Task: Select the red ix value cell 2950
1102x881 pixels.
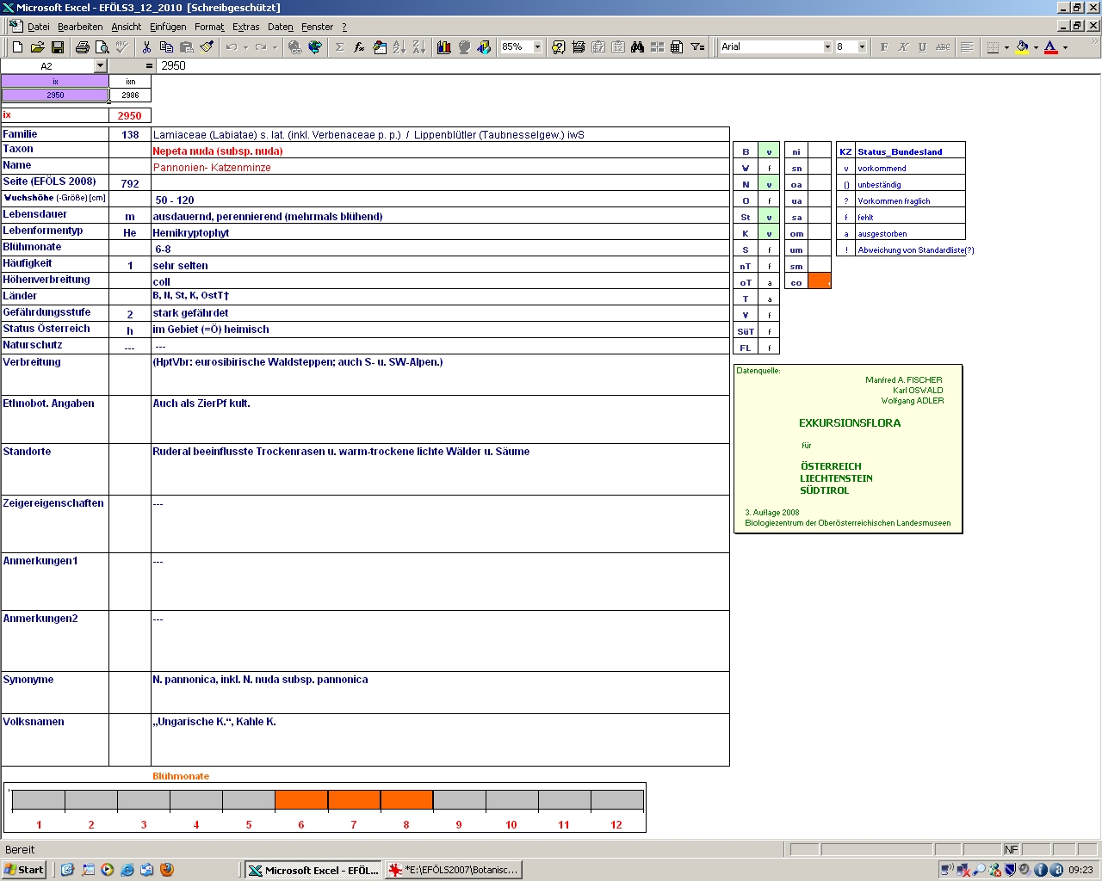Action: (130, 115)
